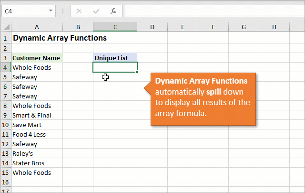
Task: Select column C header
Action: [x=115, y=27]
